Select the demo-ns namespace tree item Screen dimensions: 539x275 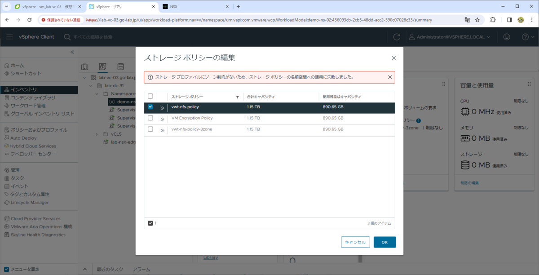tap(122, 102)
